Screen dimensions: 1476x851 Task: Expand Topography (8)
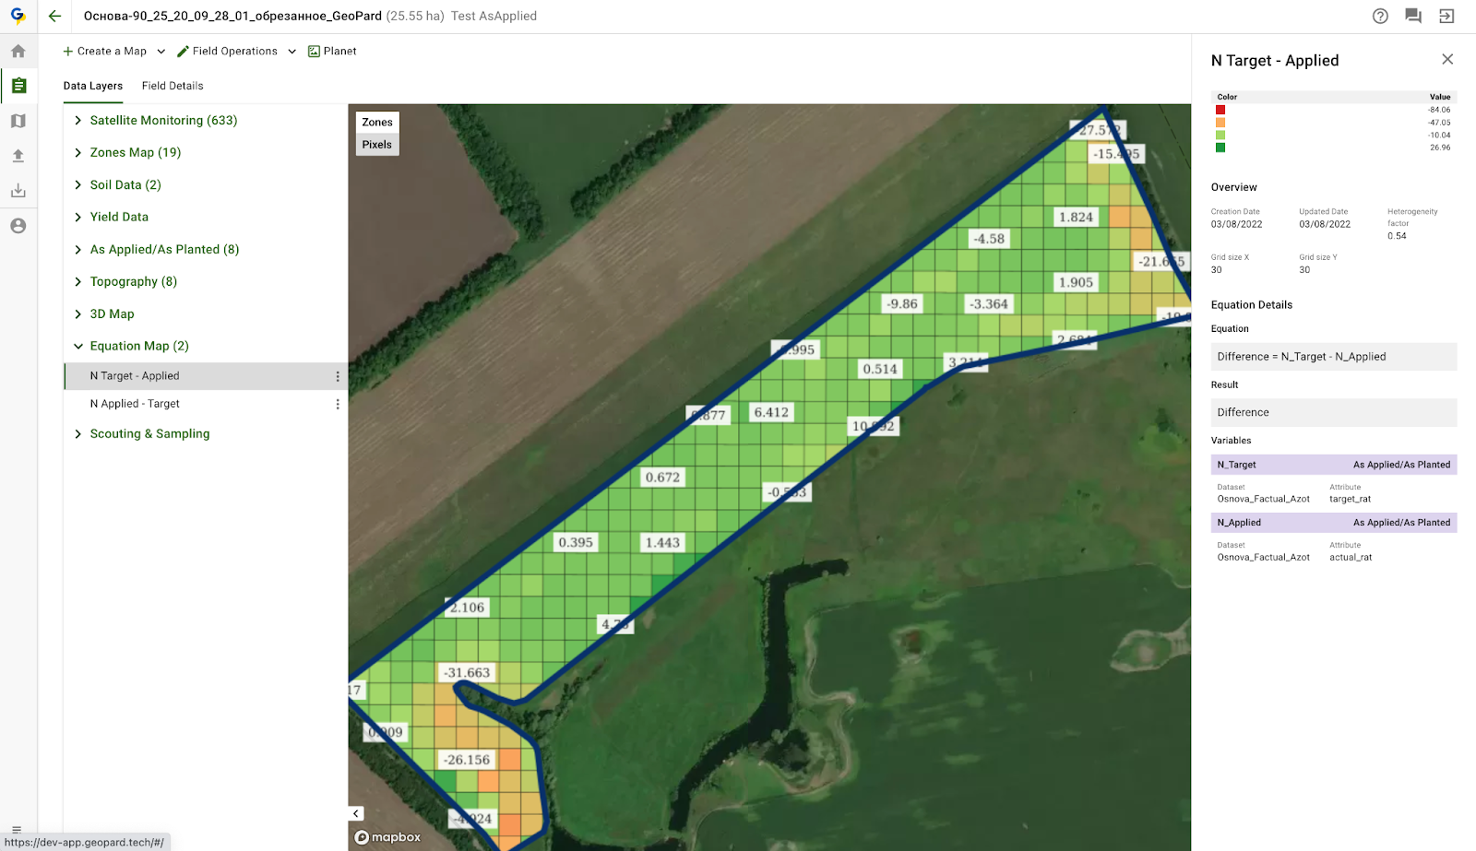[78, 282]
